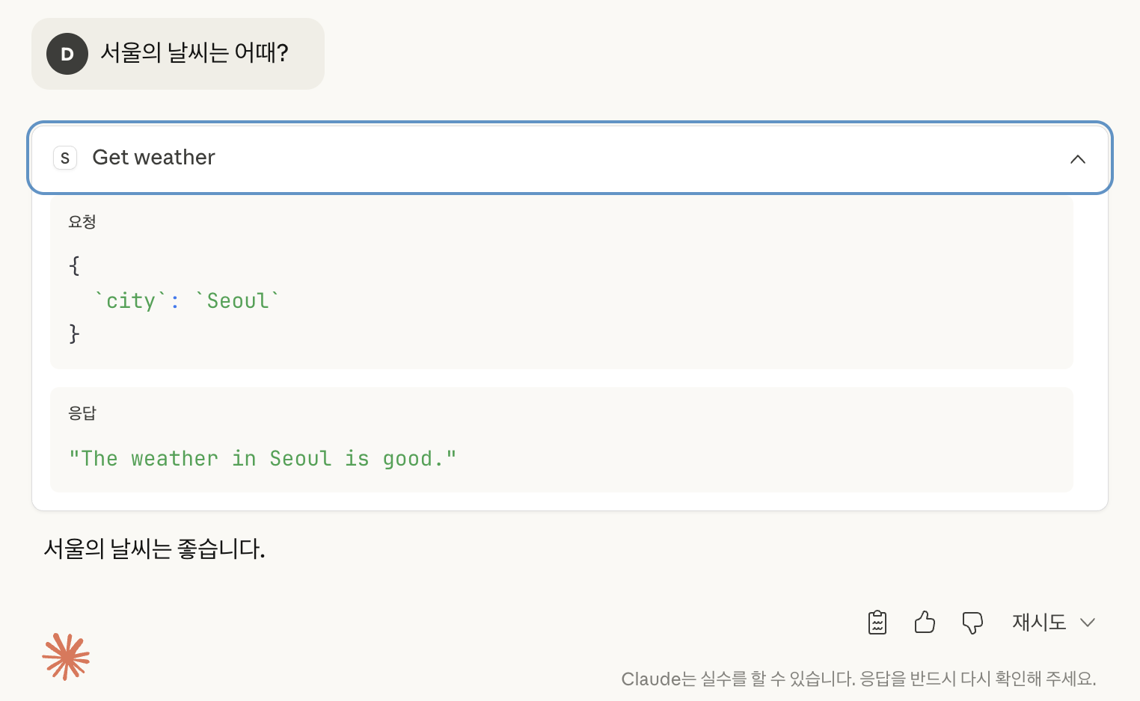Screen dimensions: 1140x701
Task: Click the 요청 section label
Action: [82, 222]
